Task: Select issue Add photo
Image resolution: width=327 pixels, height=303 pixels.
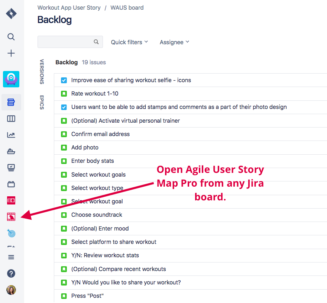Action: (190, 148)
